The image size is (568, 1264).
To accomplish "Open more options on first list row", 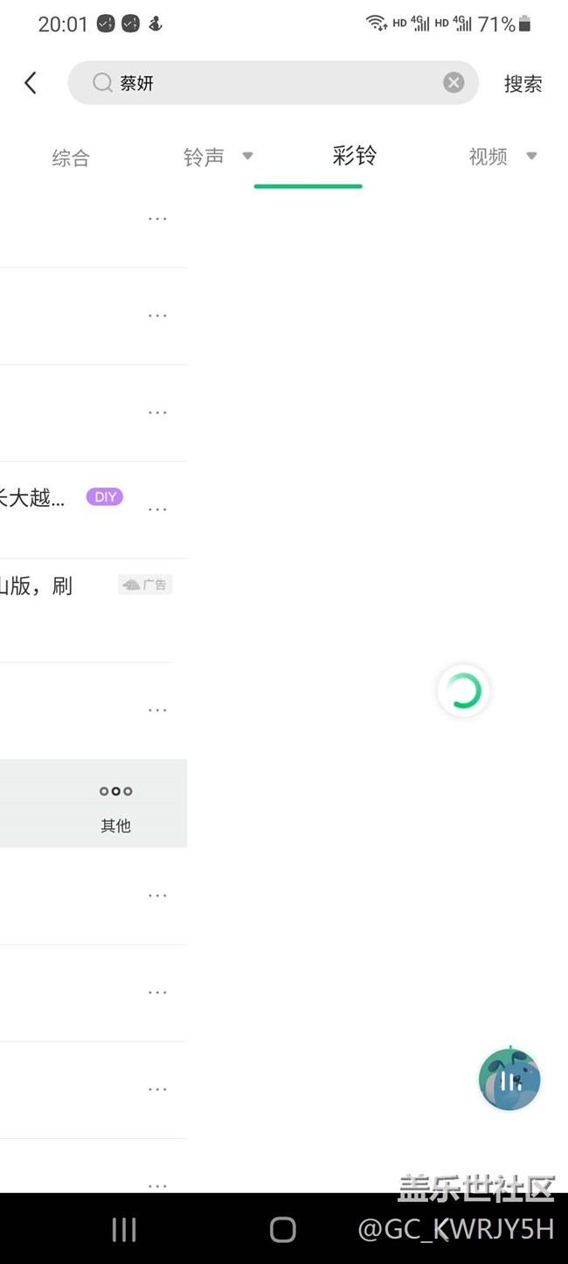I will click(157, 219).
